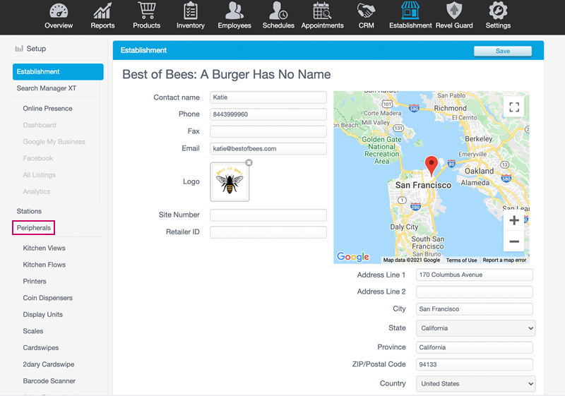The height and width of the screenshot is (396, 565).
Task: Toggle fullscreen view on the map
Action: click(514, 107)
